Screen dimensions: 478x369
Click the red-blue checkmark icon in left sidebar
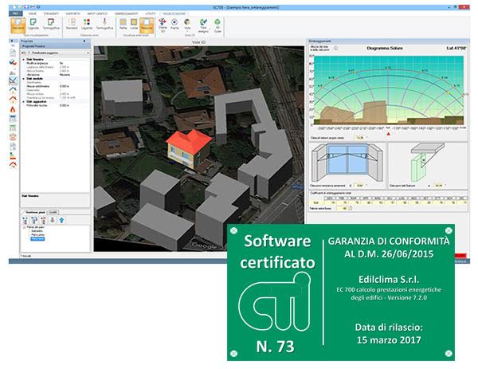pos(13,62)
